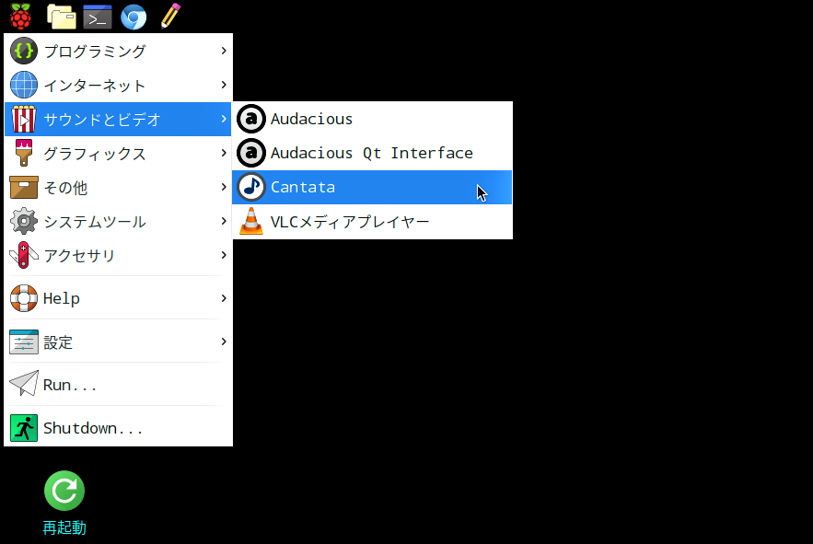Click the Audacious Qt Interface icon
The width and height of the screenshot is (813, 544).
[x=251, y=153]
